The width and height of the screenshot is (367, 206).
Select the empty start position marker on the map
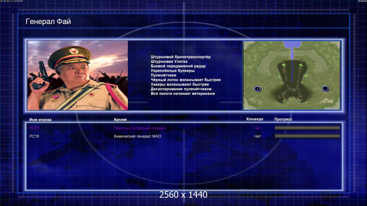click(325, 89)
